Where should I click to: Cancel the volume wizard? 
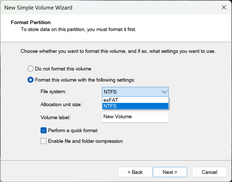click(209, 172)
